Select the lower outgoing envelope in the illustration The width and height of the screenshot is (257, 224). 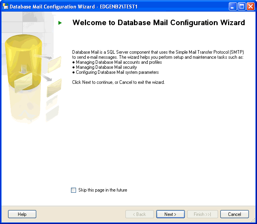click(54, 88)
